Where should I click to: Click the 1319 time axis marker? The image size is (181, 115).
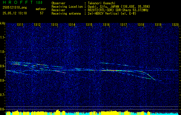click(158, 24)
